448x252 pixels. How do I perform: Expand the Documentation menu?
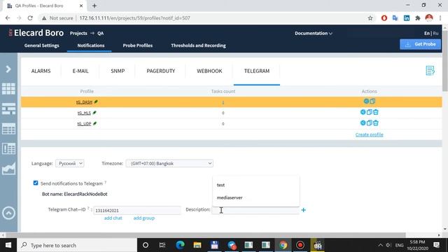click(314, 33)
